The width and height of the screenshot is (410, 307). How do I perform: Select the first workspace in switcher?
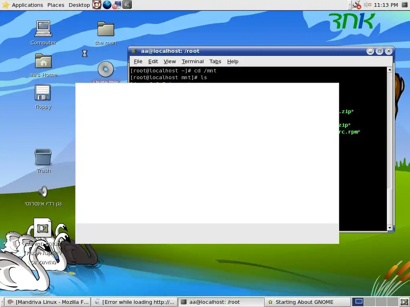pyautogui.click(x=359, y=302)
